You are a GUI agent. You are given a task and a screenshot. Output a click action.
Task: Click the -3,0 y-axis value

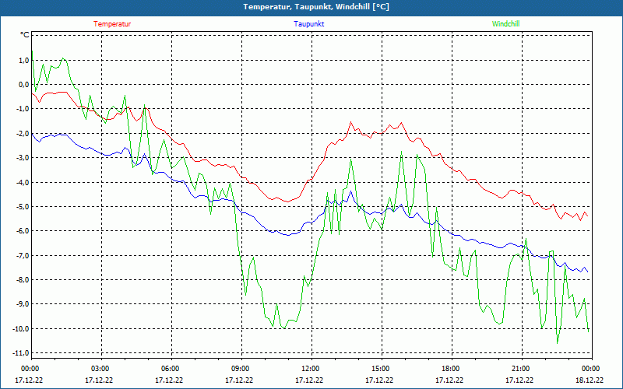pyautogui.click(x=23, y=158)
